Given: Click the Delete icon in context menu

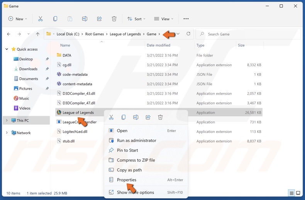Looking at the screenshot, I should pyautogui.click(x=160, y=117).
